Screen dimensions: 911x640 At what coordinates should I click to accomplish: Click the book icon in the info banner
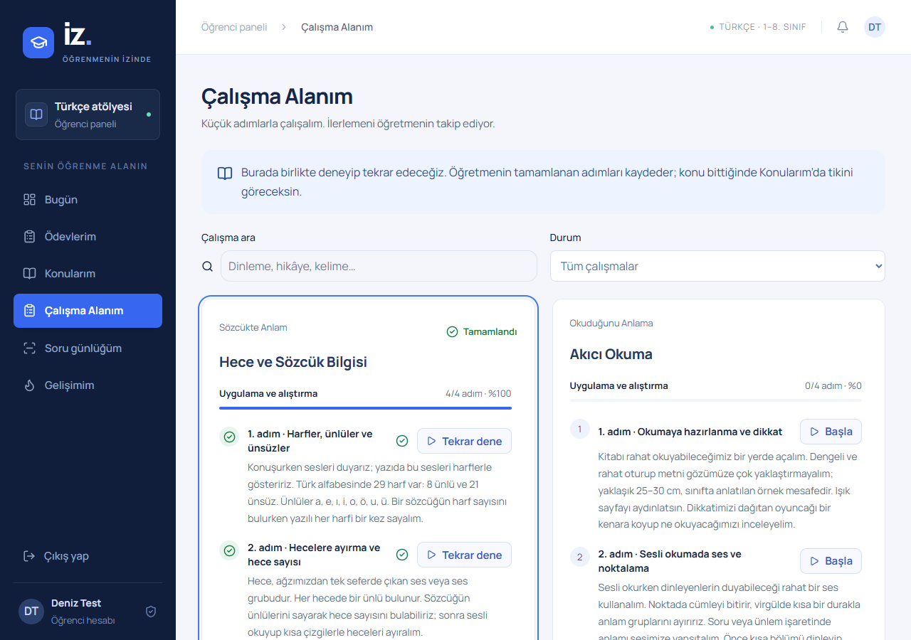coord(225,174)
